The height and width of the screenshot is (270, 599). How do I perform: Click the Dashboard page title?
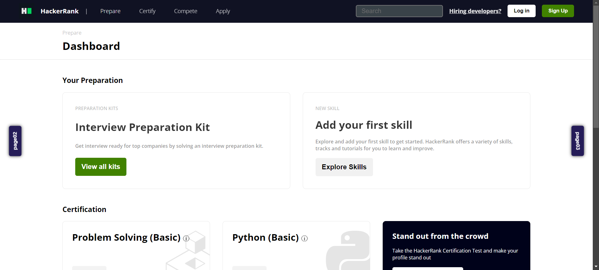91,46
